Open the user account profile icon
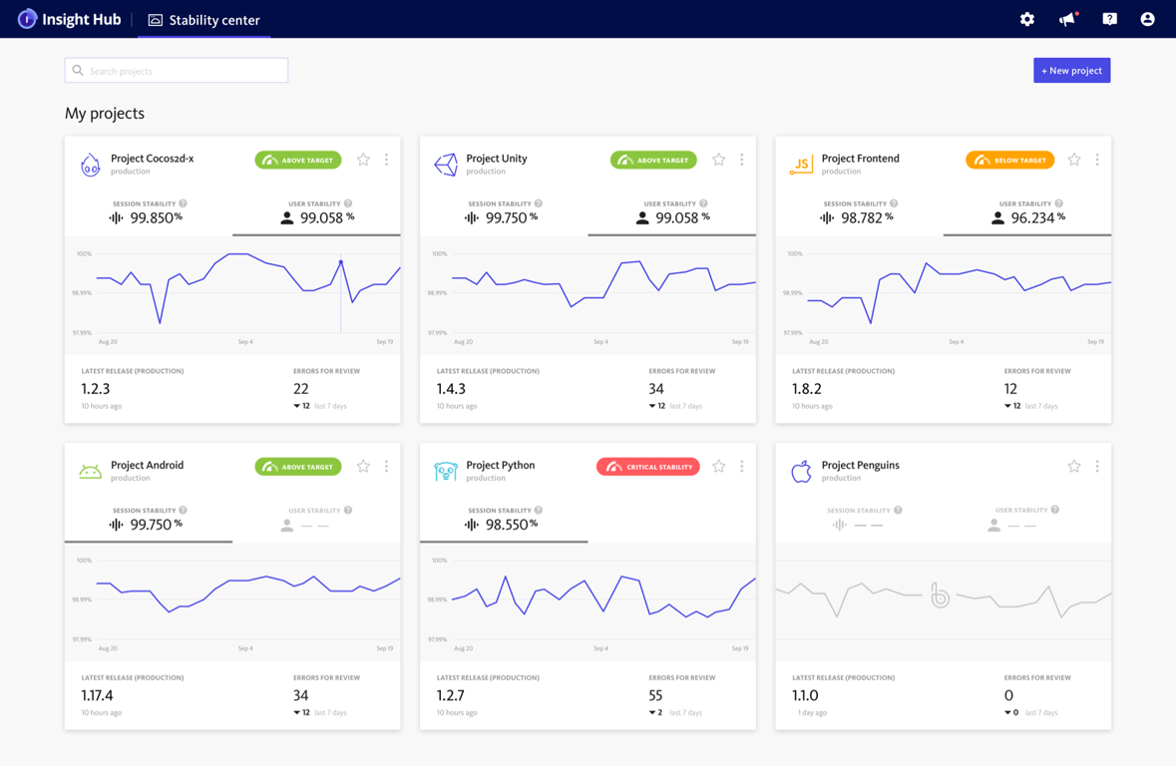Screen dimensions: 1176x766 pos(1147,18)
